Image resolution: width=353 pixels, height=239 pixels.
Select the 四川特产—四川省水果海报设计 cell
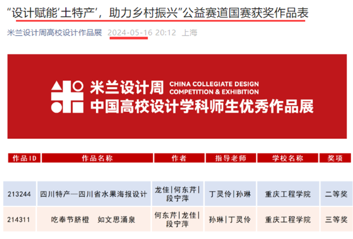94,194
